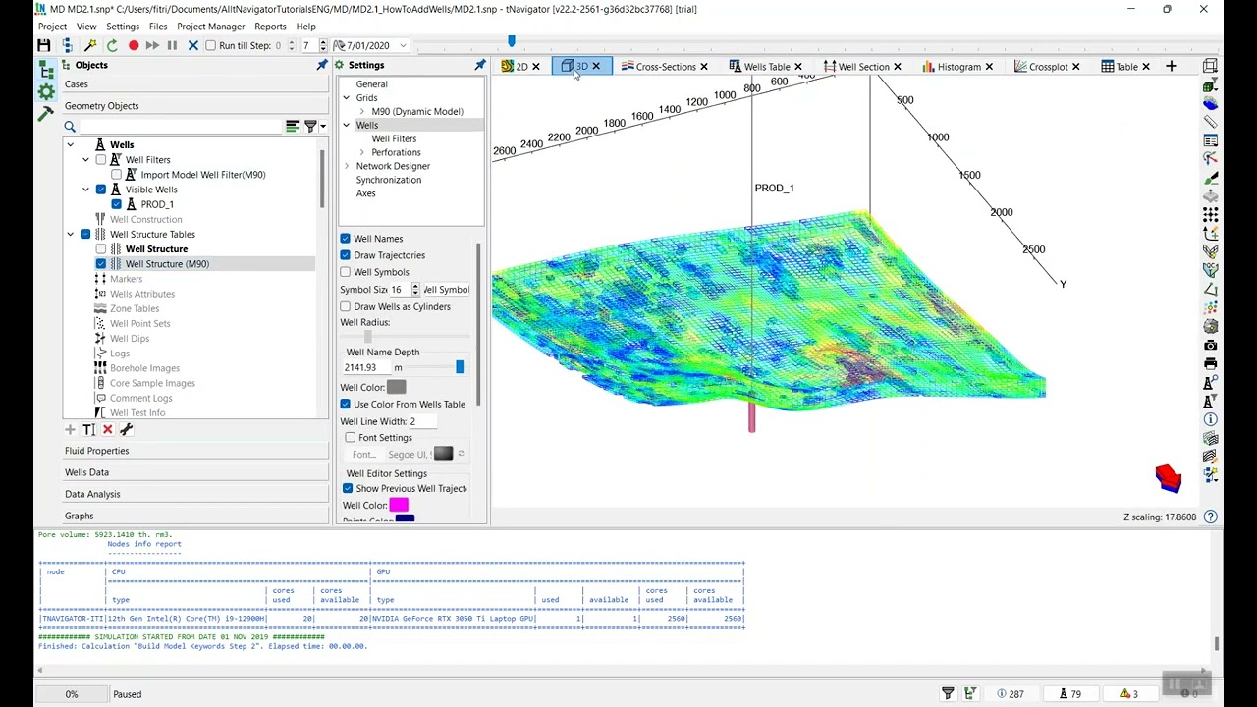Click the fast-forward run icon
The width and height of the screenshot is (1257, 707).
(x=152, y=45)
